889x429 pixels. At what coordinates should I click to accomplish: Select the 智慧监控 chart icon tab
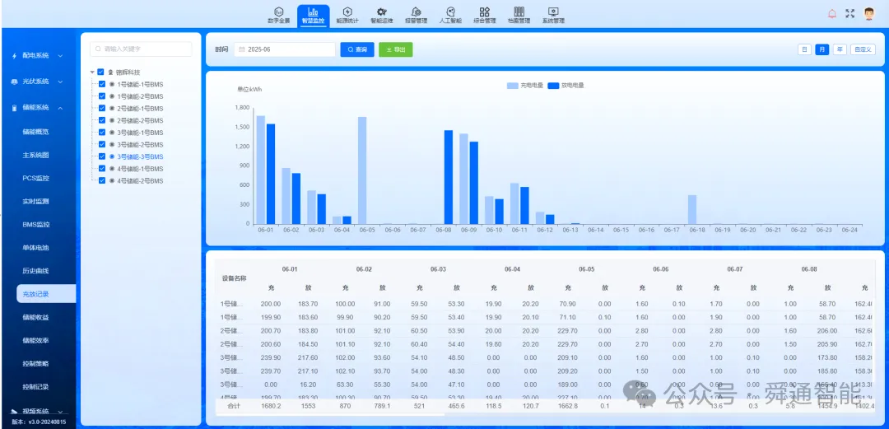(x=313, y=16)
